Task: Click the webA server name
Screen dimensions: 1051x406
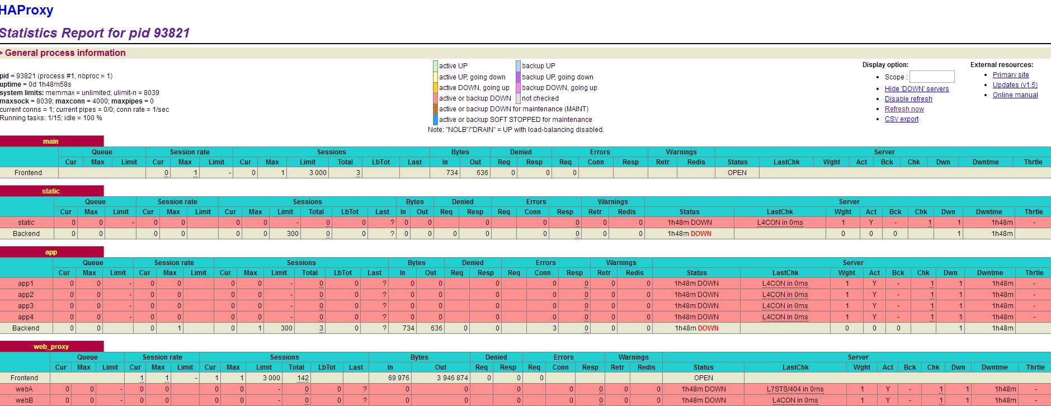Action: pyautogui.click(x=24, y=389)
